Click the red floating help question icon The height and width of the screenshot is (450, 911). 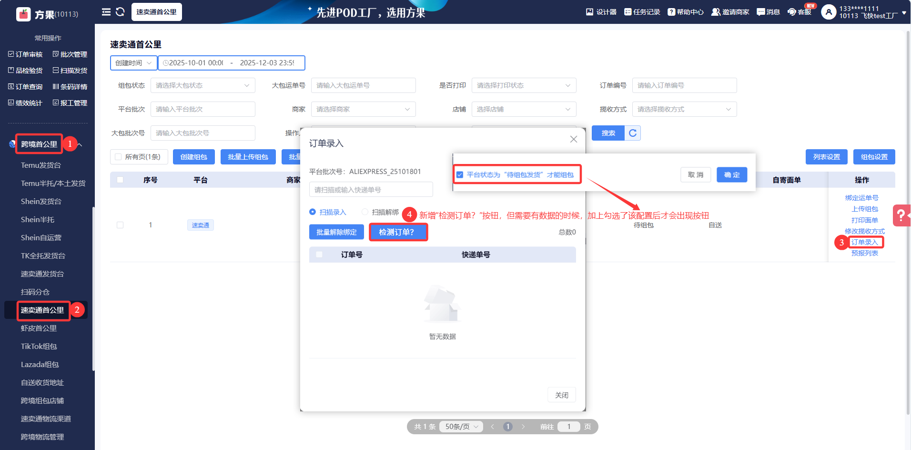[901, 215]
